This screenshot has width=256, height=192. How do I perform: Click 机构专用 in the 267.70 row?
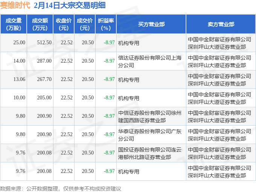129,80
